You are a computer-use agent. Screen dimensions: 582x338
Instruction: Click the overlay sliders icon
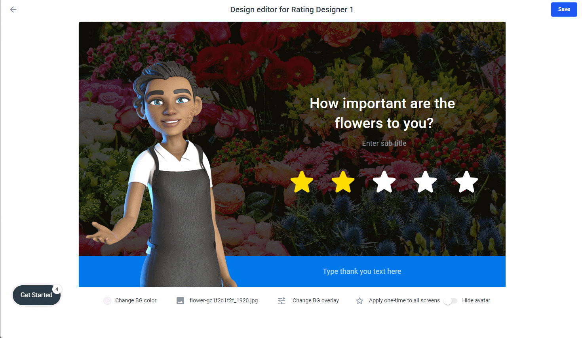click(281, 301)
